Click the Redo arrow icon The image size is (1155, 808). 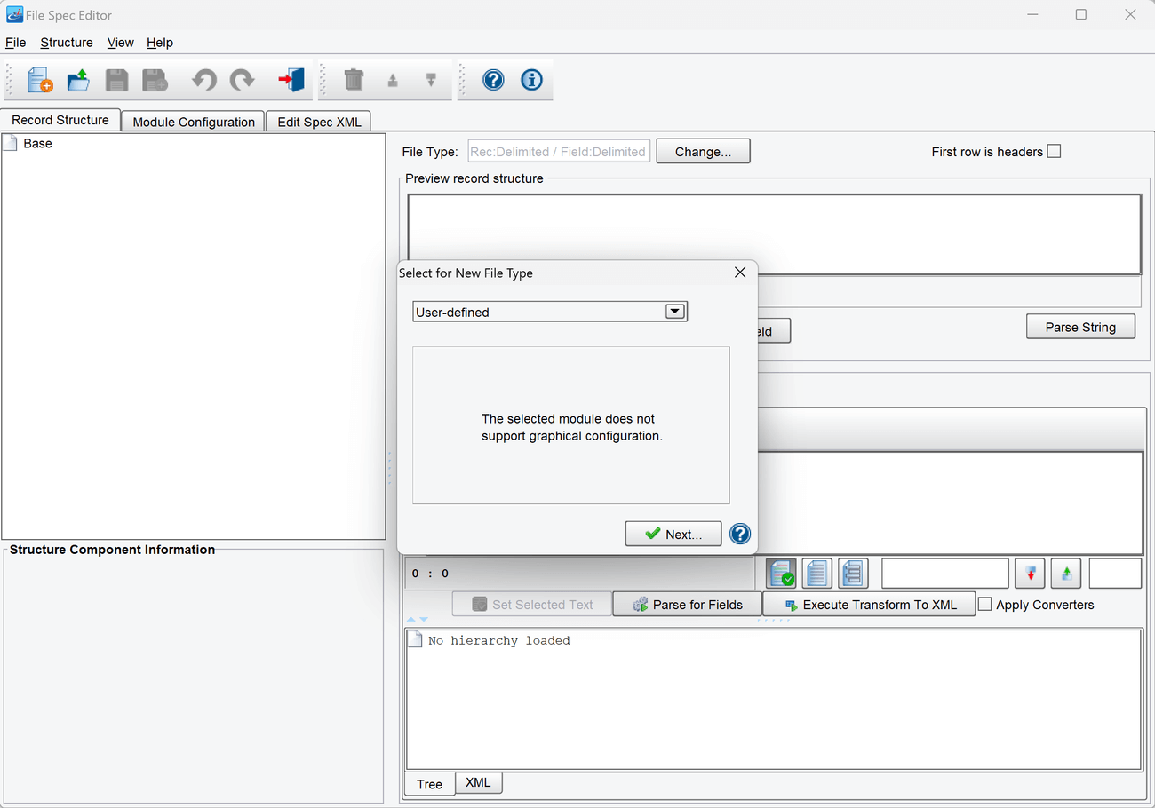click(243, 80)
